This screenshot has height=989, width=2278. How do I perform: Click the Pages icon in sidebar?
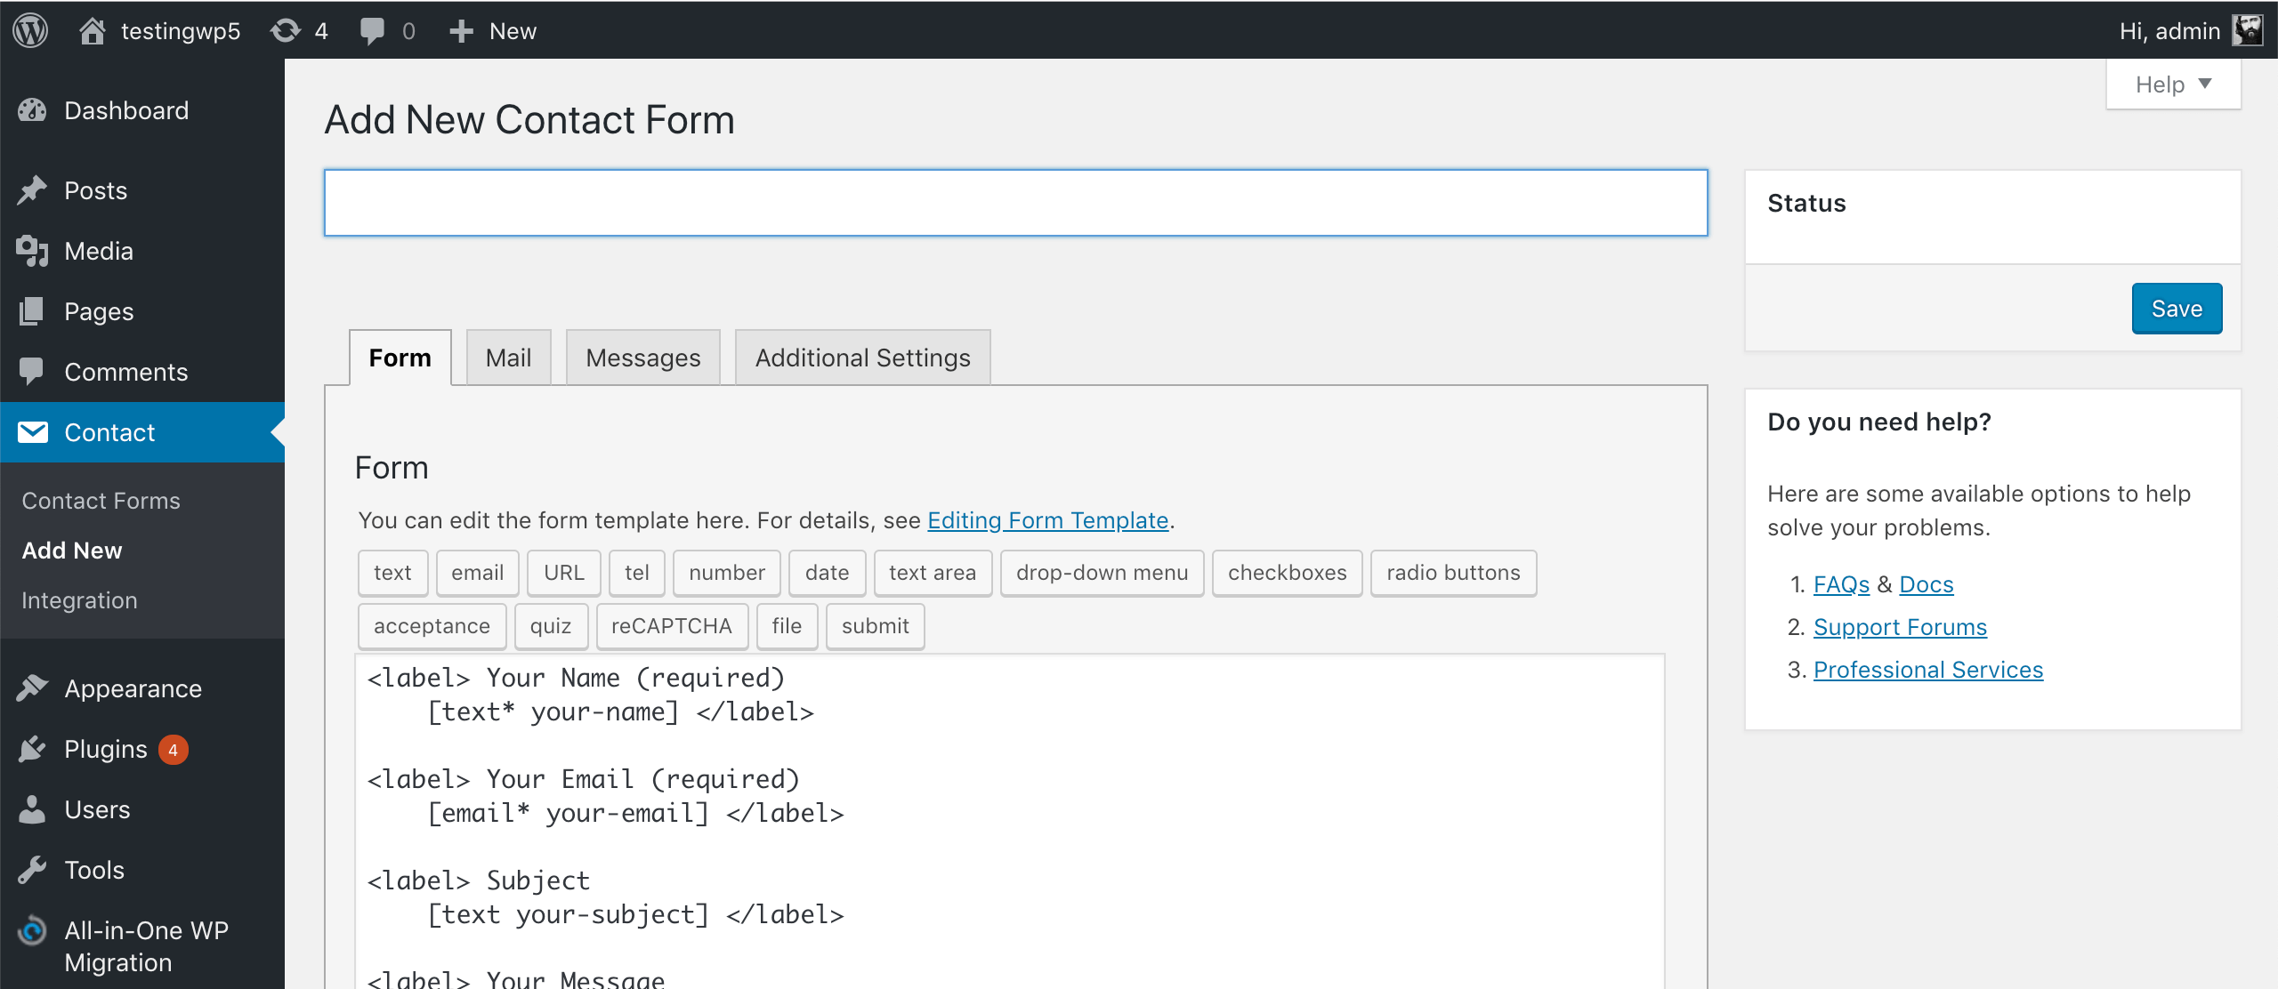click(32, 310)
